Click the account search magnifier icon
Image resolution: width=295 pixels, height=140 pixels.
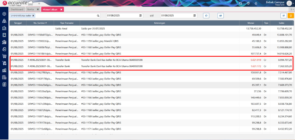pyautogui.click(x=98, y=16)
